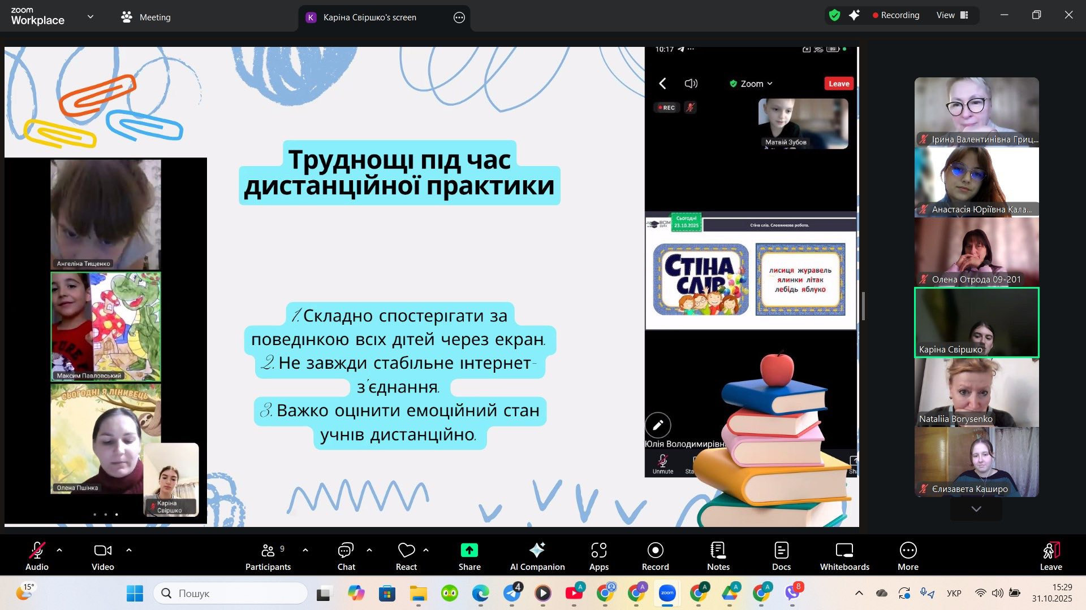
Task: Click the green Share screen button
Action: (x=469, y=556)
